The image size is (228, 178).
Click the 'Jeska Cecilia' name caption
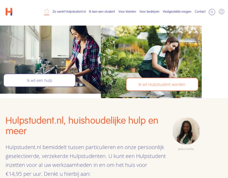186,149
